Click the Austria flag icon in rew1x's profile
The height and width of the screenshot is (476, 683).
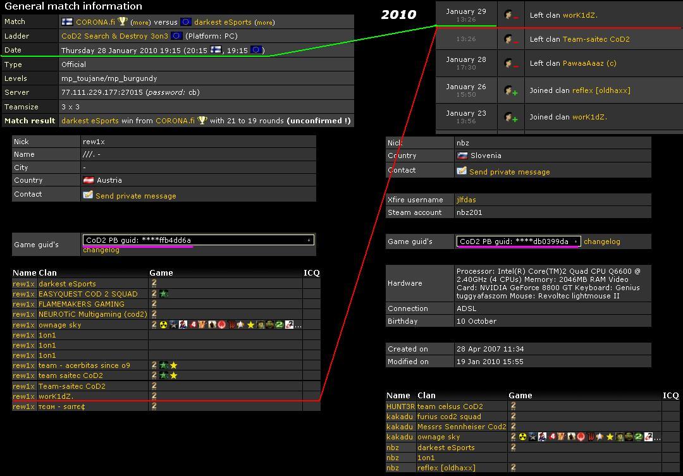tap(88, 180)
